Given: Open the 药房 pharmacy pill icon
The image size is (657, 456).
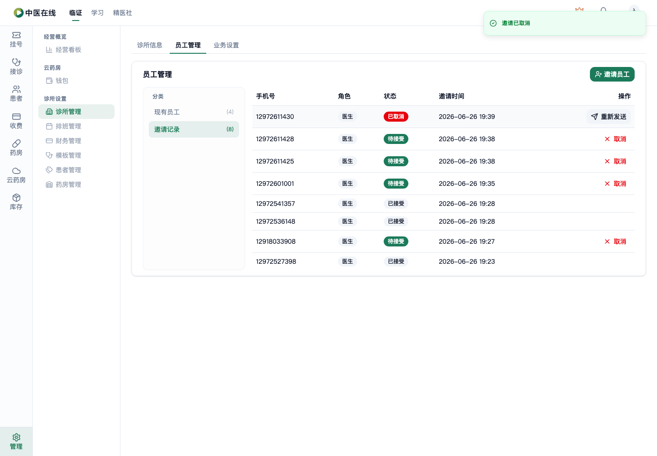Looking at the screenshot, I should [16, 143].
